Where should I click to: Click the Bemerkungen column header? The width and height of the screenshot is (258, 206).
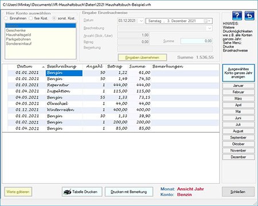pos(185,66)
